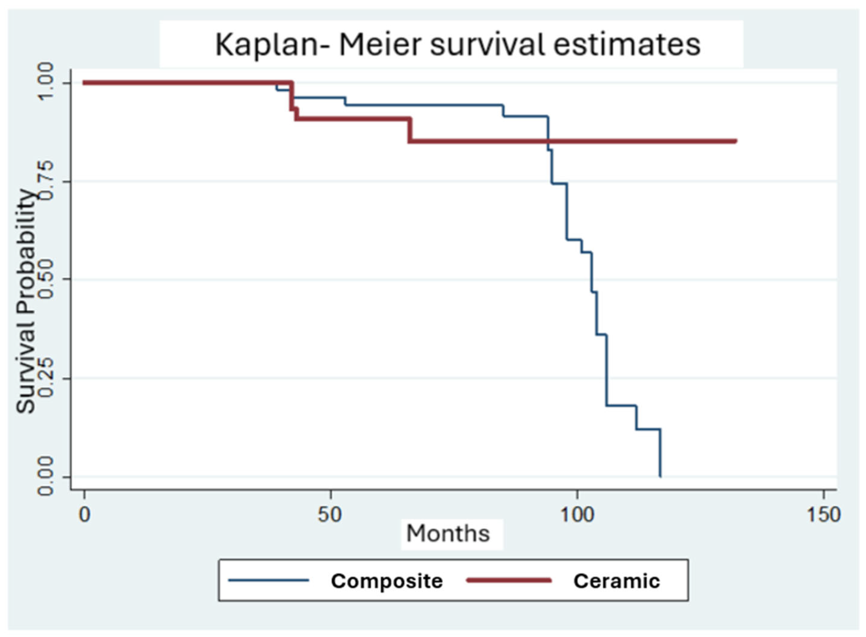Click the right end of the red Ceramic curve
This screenshot has width=866, height=637.
click(x=735, y=141)
